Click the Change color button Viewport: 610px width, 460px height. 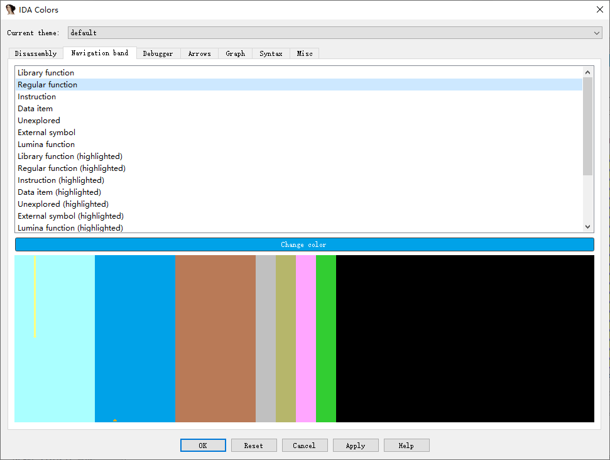[304, 244]
